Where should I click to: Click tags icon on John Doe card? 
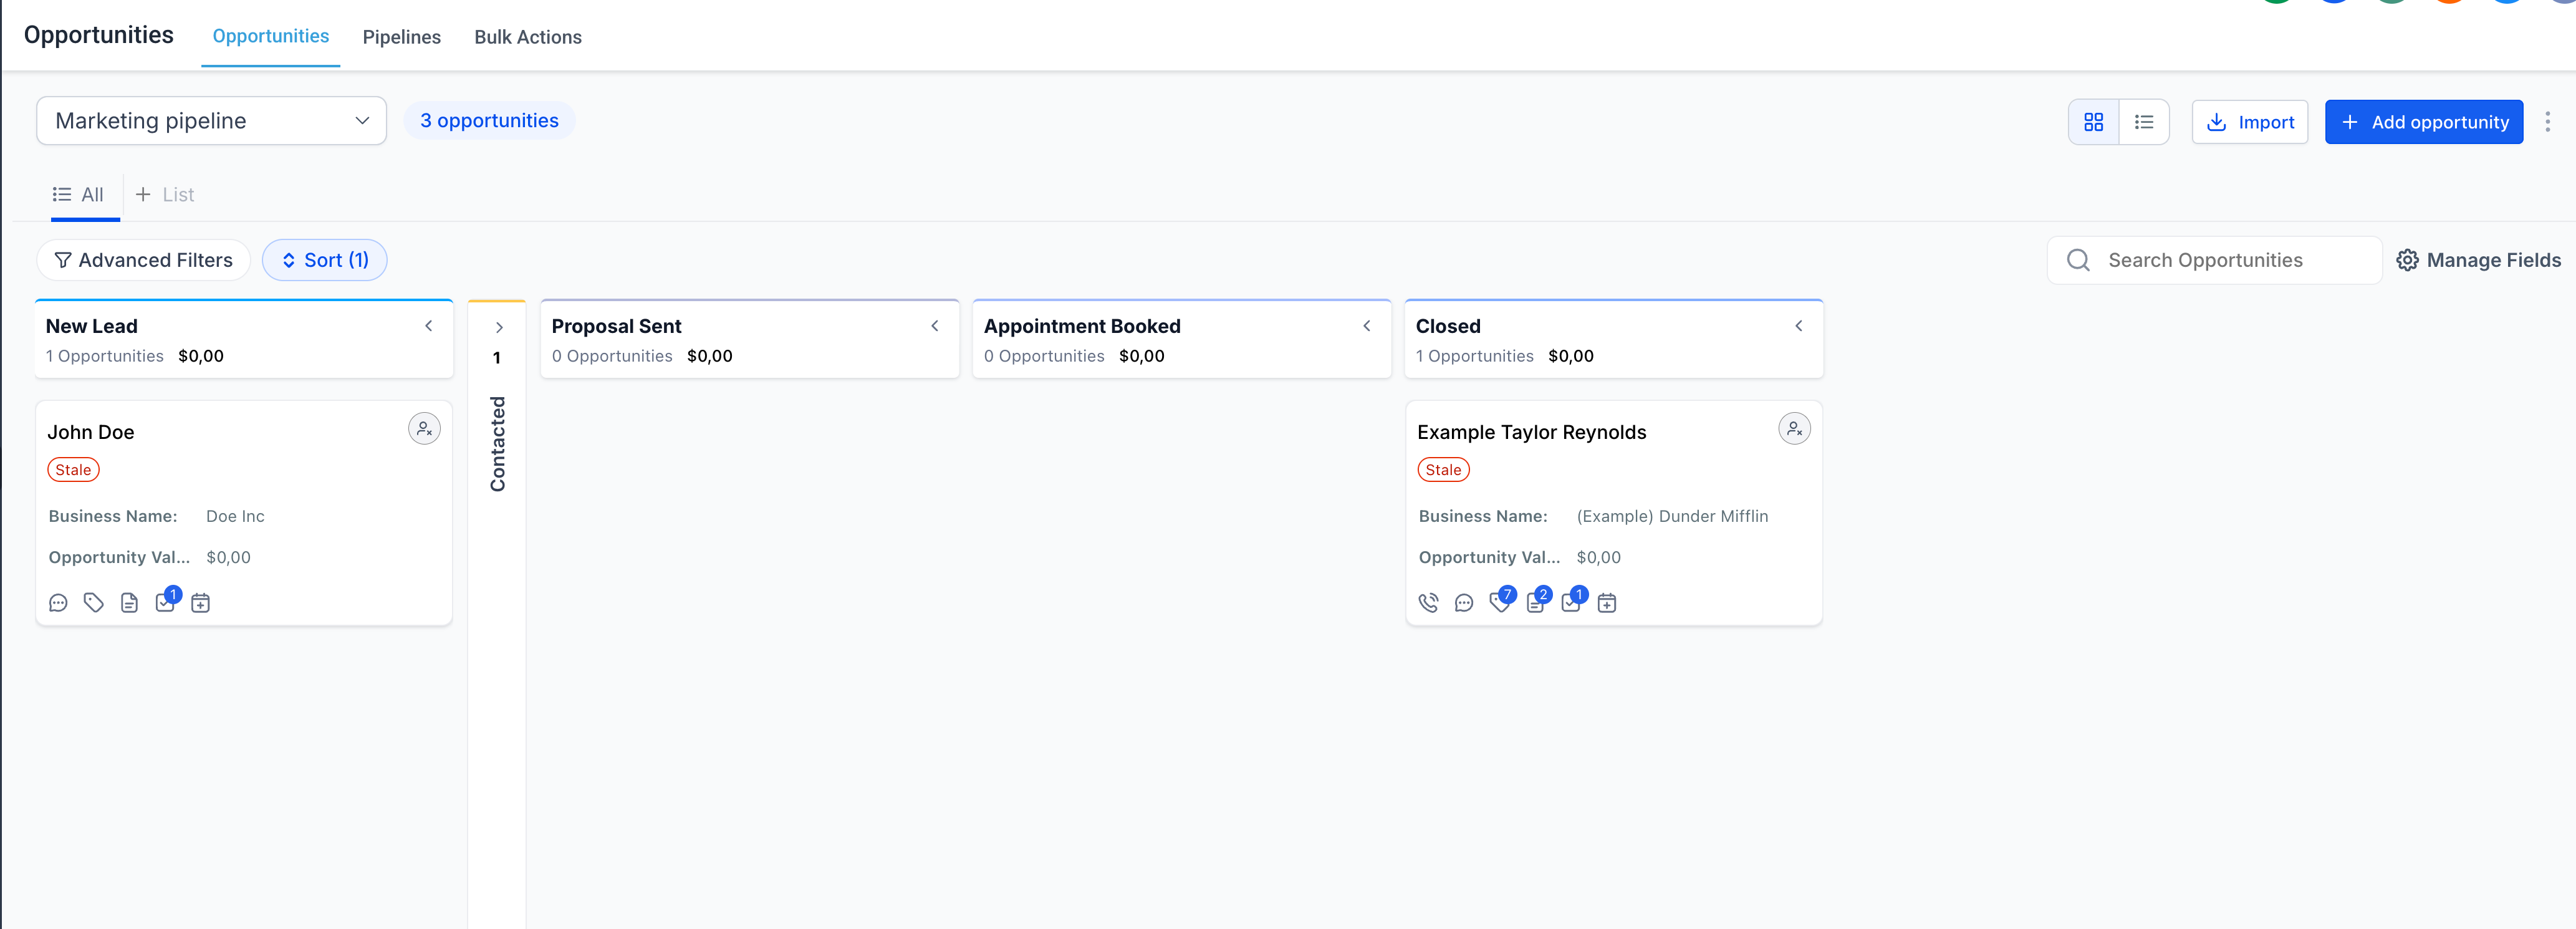point(94,603)
